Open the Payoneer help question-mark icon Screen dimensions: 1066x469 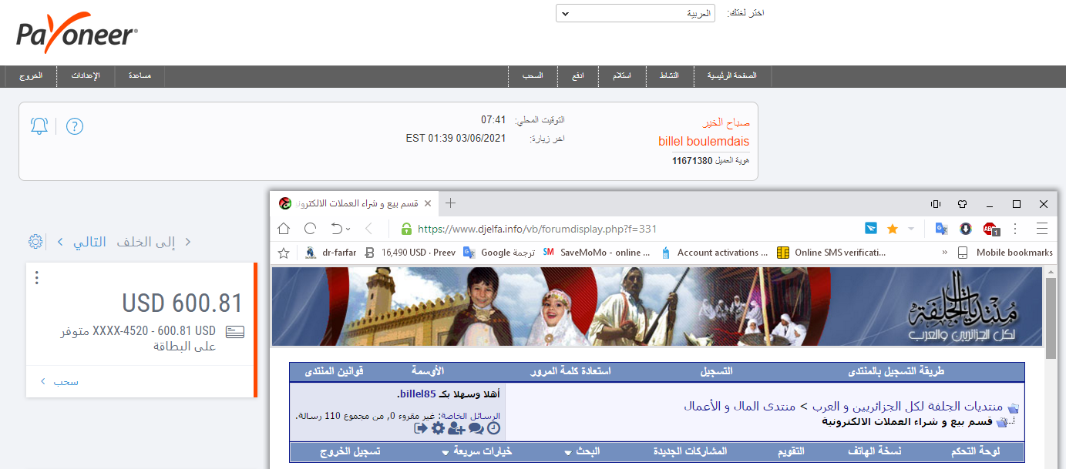click(74, 126)
